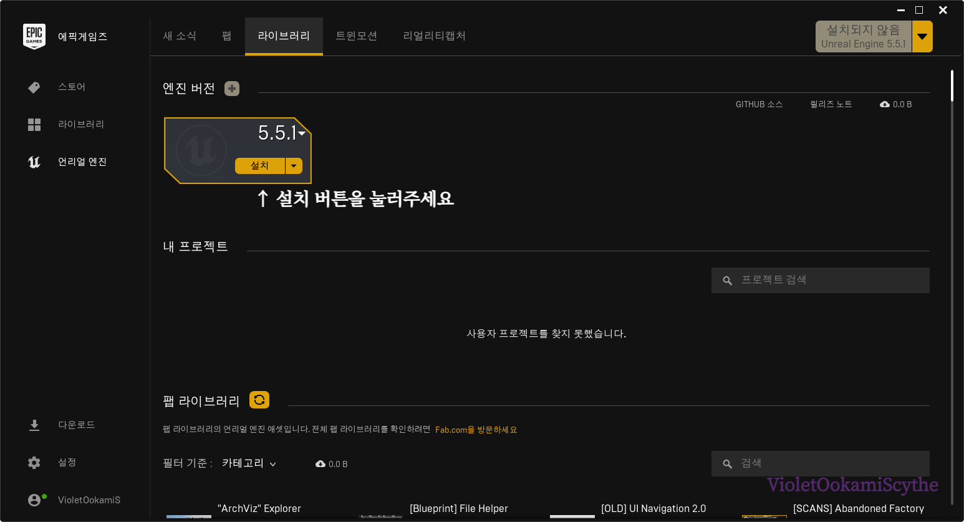
Task: Click the 설정 sidebar label
Action: click(x=67, y=463)
